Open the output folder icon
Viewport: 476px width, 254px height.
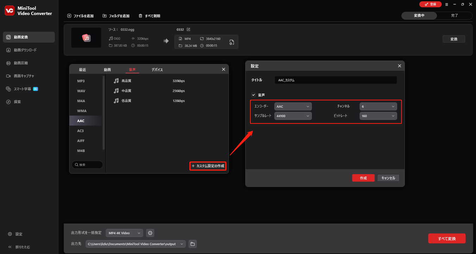(192, 243)
